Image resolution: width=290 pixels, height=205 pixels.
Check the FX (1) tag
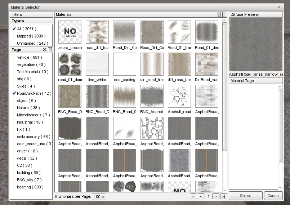click(23, 129)
